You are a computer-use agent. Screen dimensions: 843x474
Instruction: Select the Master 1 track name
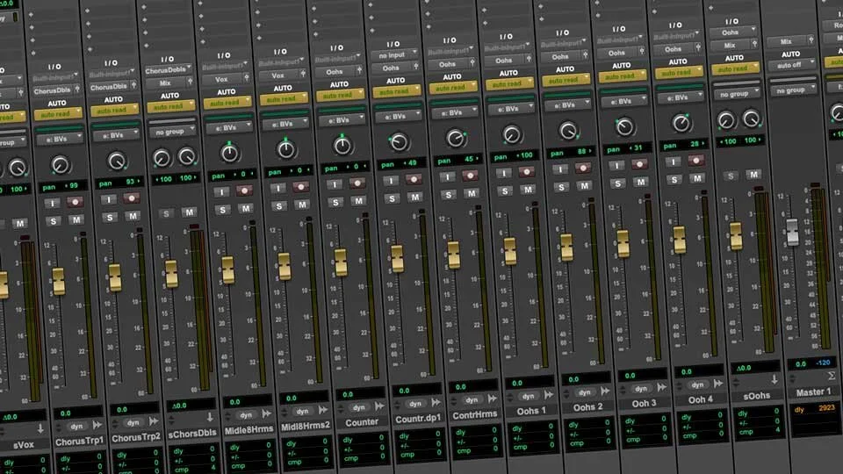pyautogui.click(x=813, y=392)
